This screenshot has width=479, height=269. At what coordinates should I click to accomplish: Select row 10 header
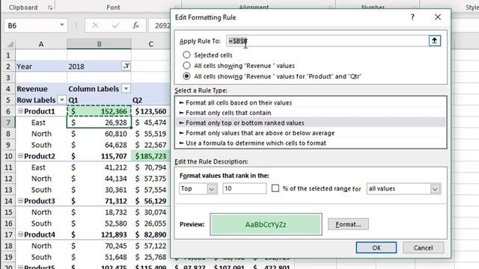click(8, 156)
